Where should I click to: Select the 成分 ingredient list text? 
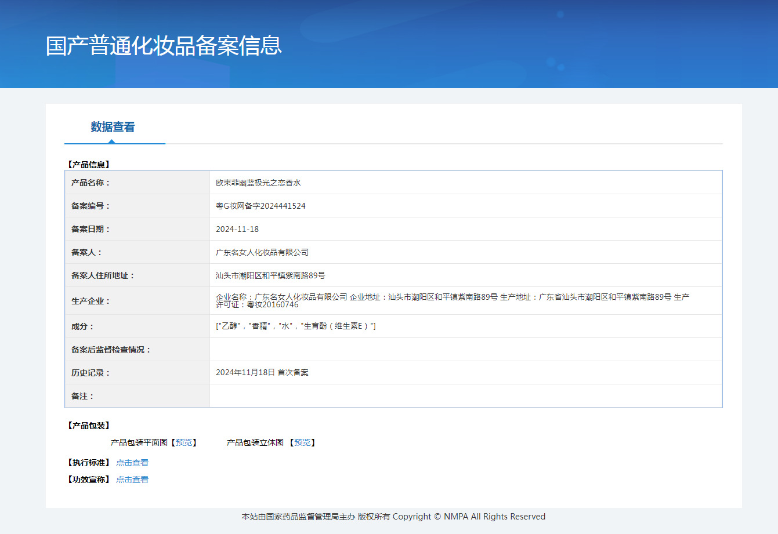[296, 326]
